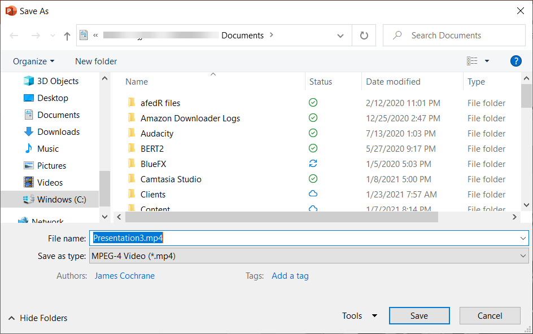Expand the Save as type dropdown
Viewport: 533px width, 334px height.
click(x=522, y=256)
